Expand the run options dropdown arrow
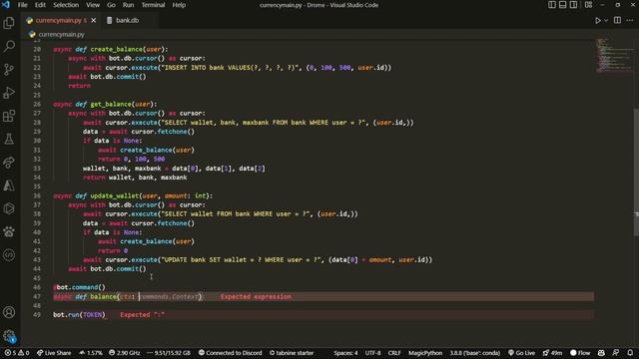Screen dimensions: 639x359 pyautogui.click(x=606, y=20)
